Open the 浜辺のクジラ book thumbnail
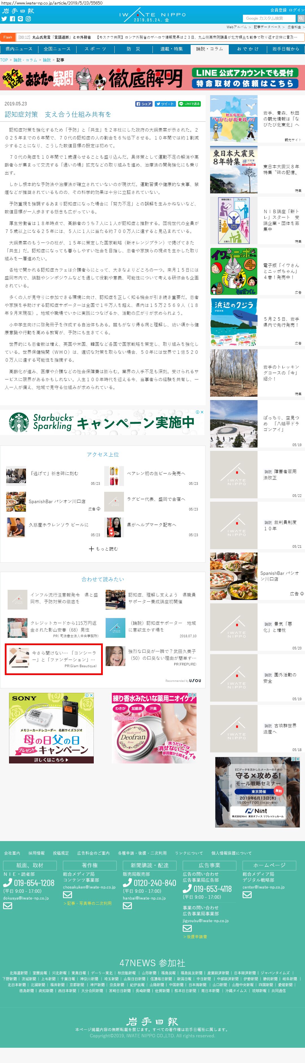 click(x=234, y=322)
